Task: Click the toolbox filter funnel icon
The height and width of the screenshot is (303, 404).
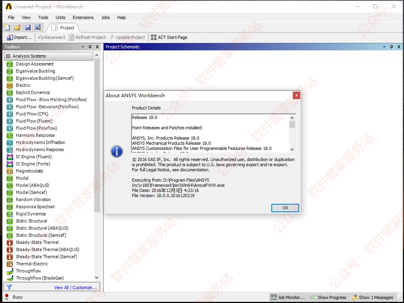Action: pos(9,287)
